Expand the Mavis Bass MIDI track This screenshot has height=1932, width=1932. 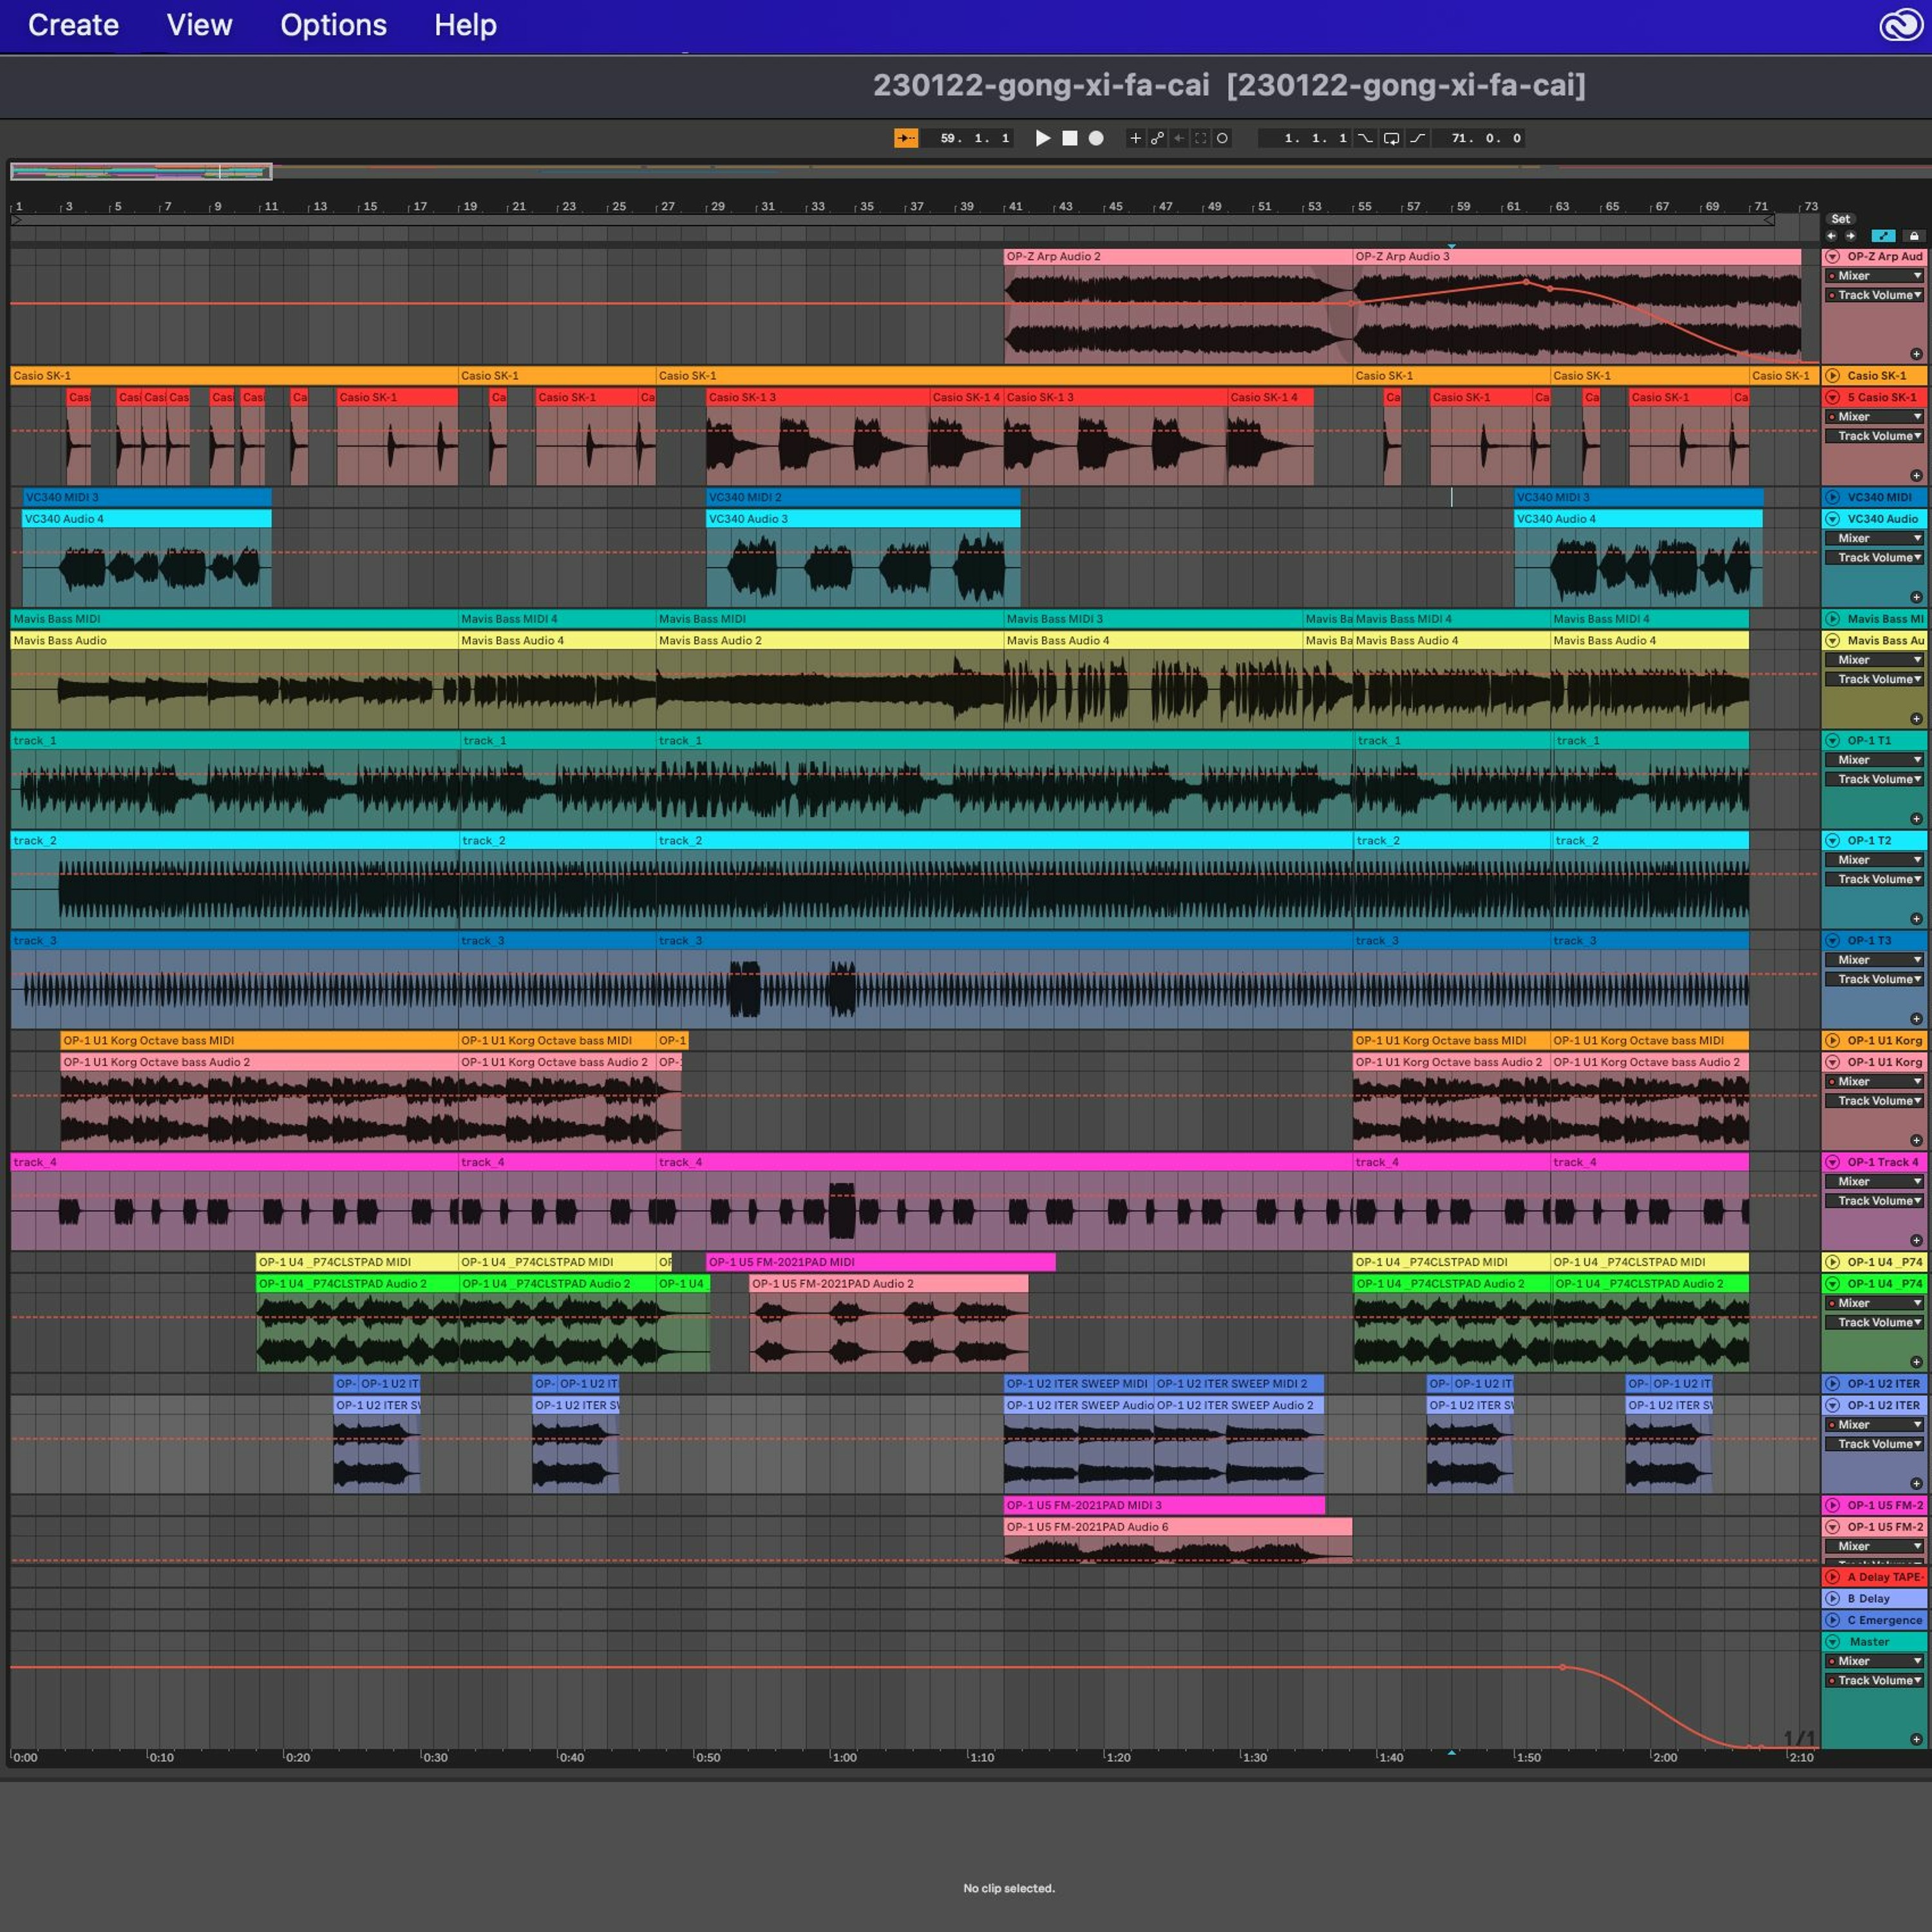tap(1832, 619)
